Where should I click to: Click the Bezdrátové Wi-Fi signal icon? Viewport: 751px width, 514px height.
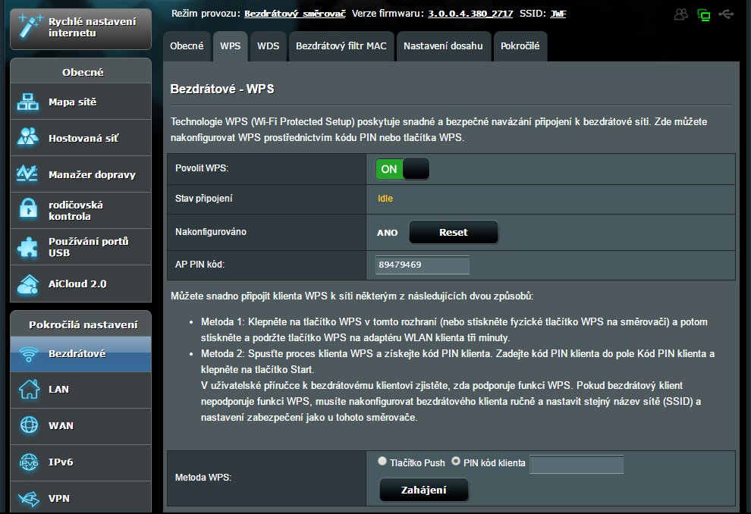click(x=29, y=354)
